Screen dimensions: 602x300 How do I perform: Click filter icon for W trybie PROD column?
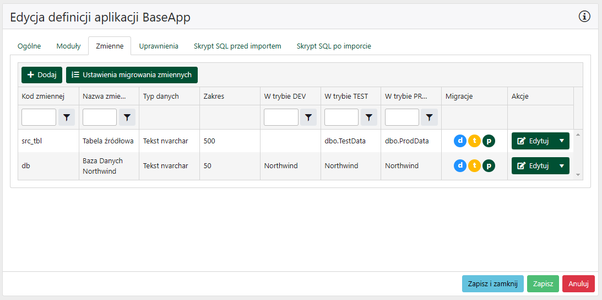click(x=429, y=117)
